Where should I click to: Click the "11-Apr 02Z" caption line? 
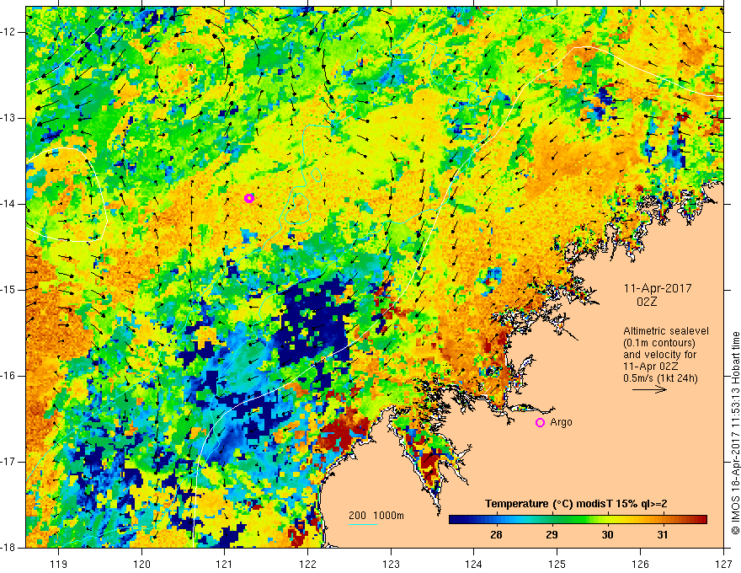click(x=651, y=367)
